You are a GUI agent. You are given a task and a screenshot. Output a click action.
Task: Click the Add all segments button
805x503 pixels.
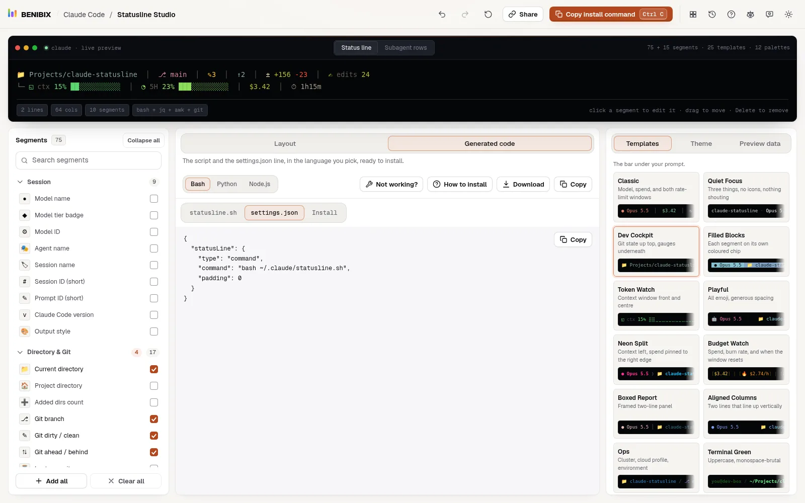coord(51,481)
